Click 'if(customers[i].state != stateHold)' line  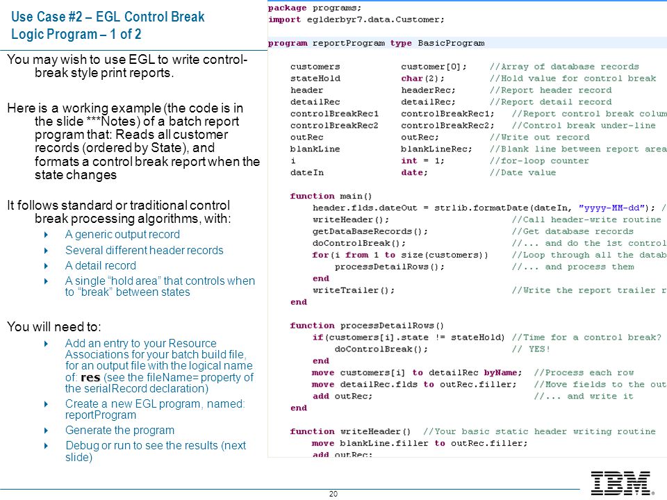click(x=409, y=337)
